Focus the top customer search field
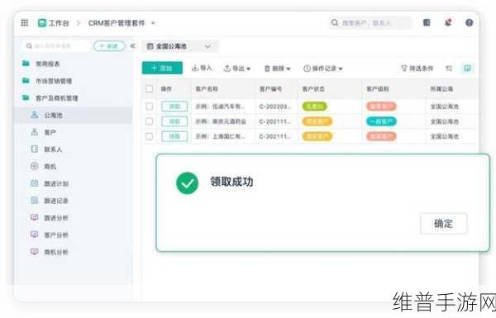This screenshot has height=318, width=496. (370, 23)
